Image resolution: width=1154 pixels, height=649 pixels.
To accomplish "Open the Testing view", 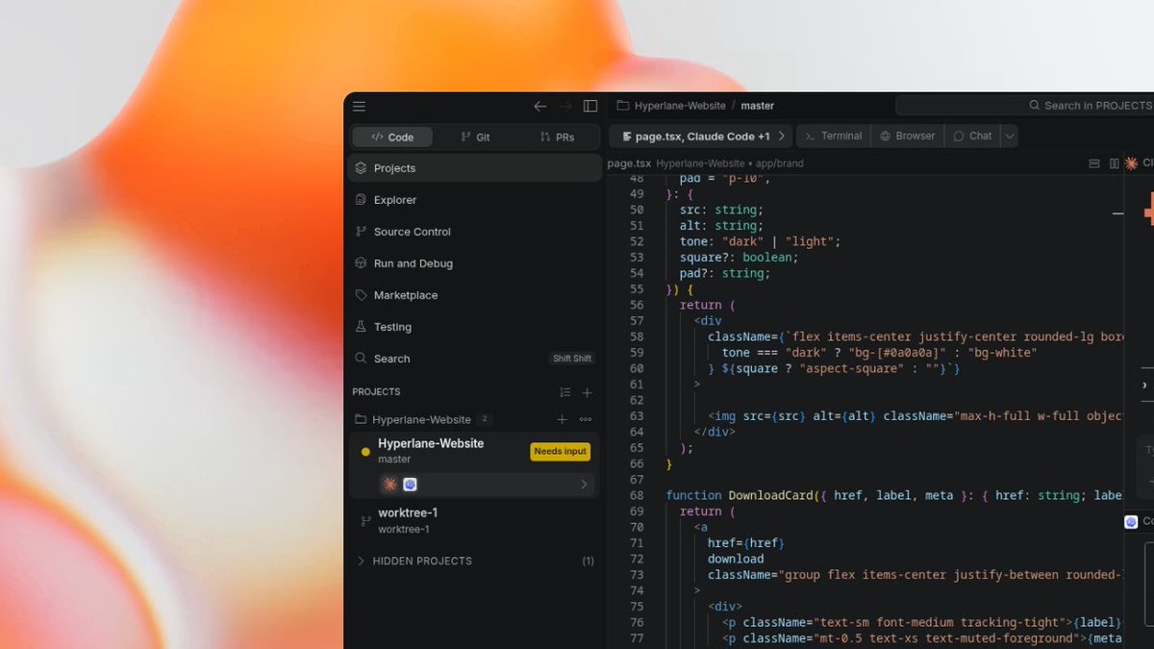I will click(x=475, y=327).
